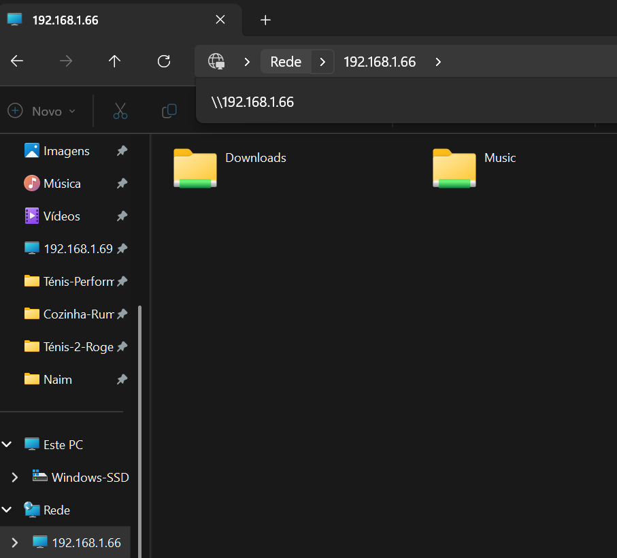Image resolution: width=617 pixels, height=558 pixels.
Task: Click the Rede breadcrumb segment
Action: pos(286,62)
